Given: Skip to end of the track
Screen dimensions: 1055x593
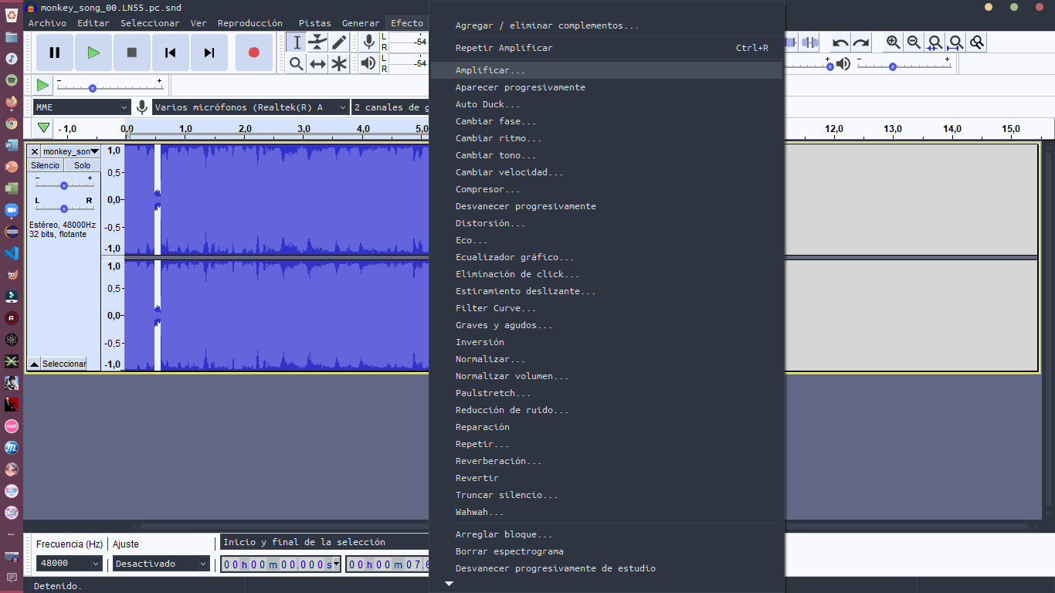Looking at the screenshot, I should click(209, 53).
